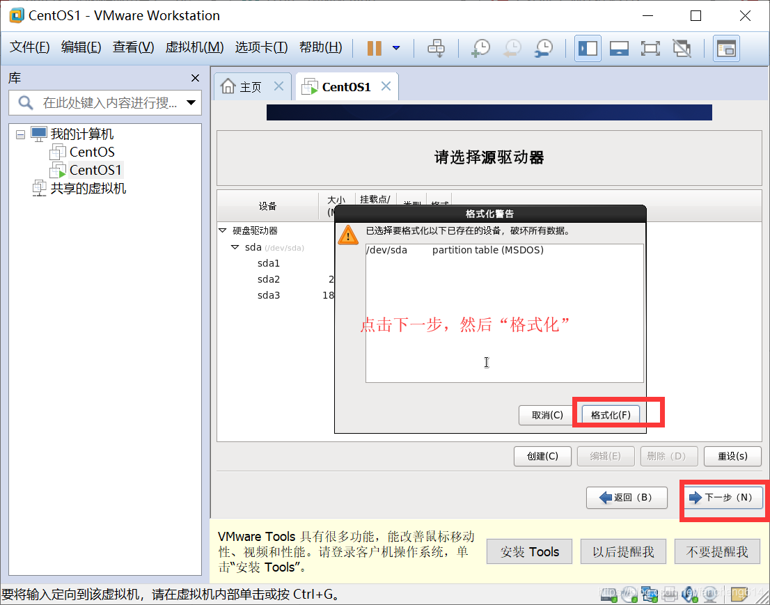Take a snapshot of the VM
Viewport: 770px width, 605px height.
pyautogui.click(x=481, y=48)
